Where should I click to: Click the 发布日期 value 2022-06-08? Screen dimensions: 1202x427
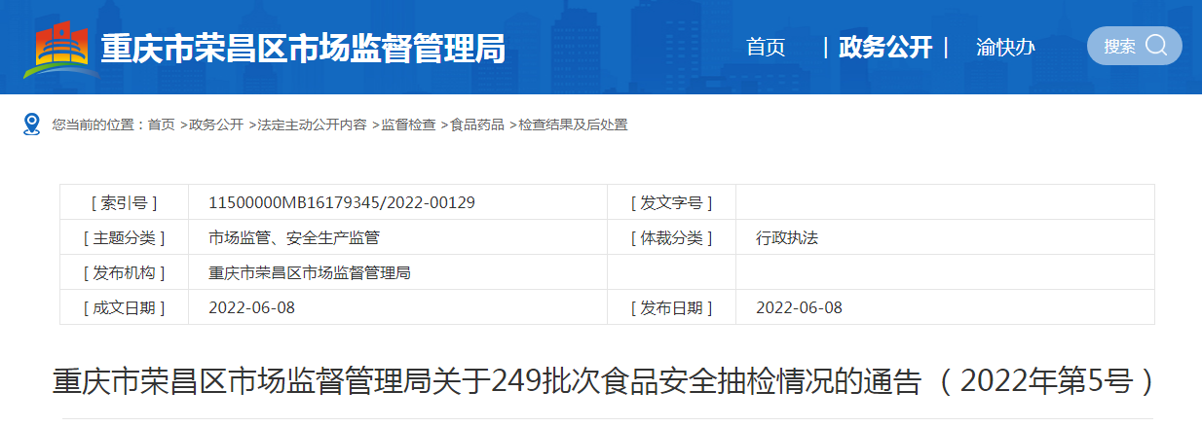coord(799,307)
